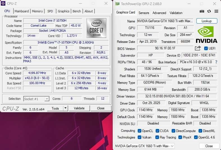221x150 pixels.
Task: Click the Bus Interface question mark
Action: point(216,62)
